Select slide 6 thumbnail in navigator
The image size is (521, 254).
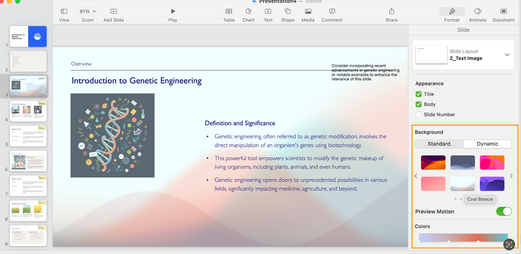(28, 161)
